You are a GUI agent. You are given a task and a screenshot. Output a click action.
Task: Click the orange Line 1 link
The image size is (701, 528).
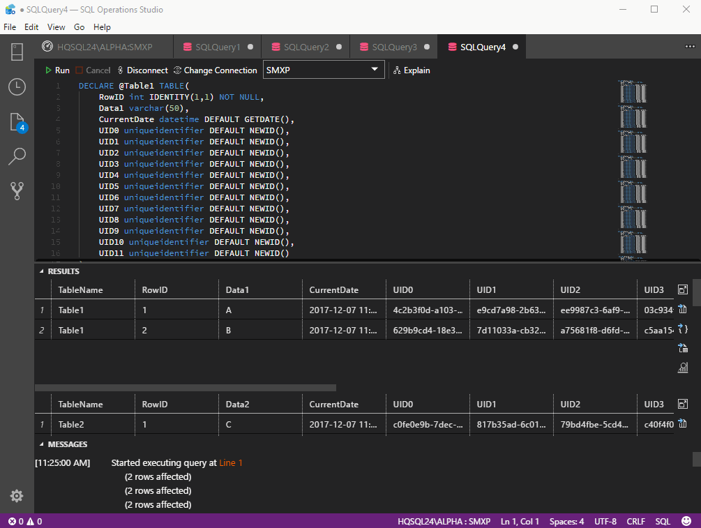(231, 462)
